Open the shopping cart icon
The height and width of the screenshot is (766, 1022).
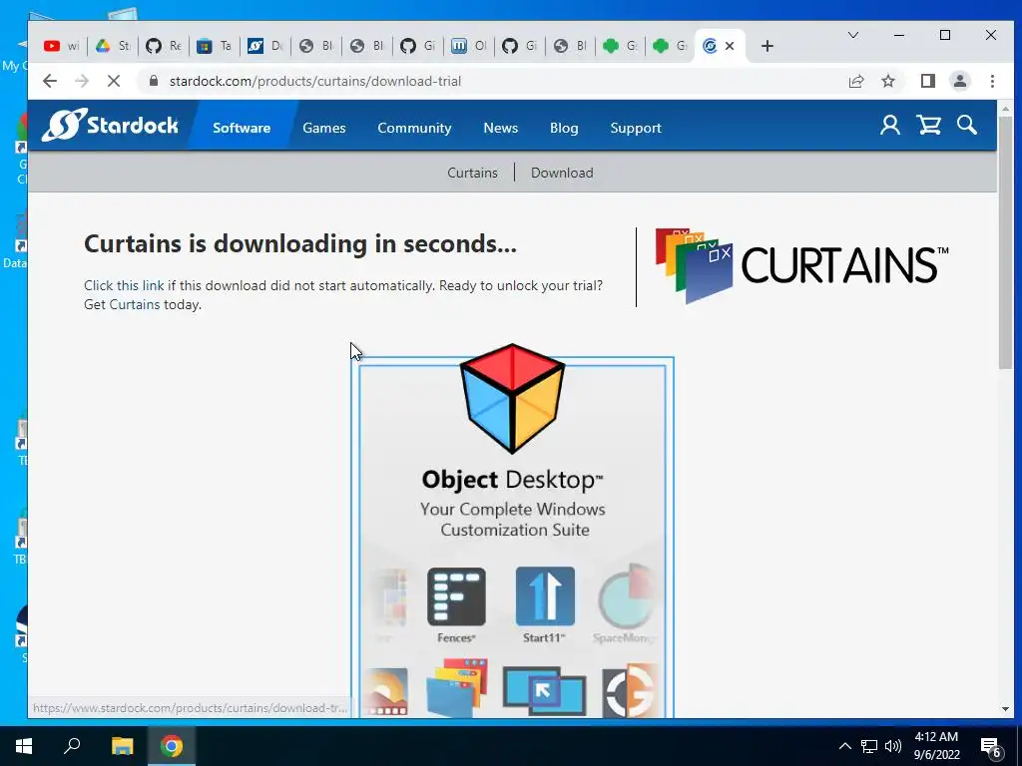coord(928,125)
